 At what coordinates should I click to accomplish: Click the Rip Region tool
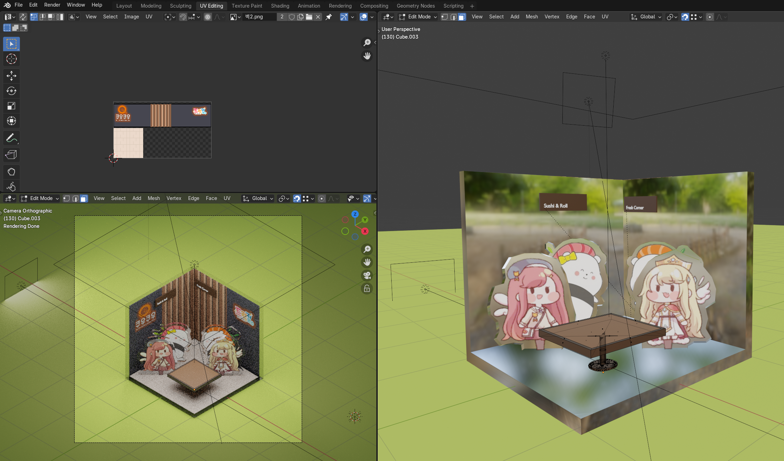pos(11,155)
